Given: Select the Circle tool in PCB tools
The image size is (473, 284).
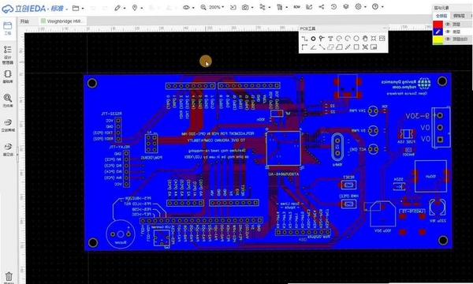Looking at the screenshot, I should (356, 39).
